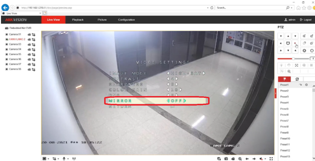315x161 pixels.
Task: Go to previous page with the left arrow
Action: (x=247, y=158)
